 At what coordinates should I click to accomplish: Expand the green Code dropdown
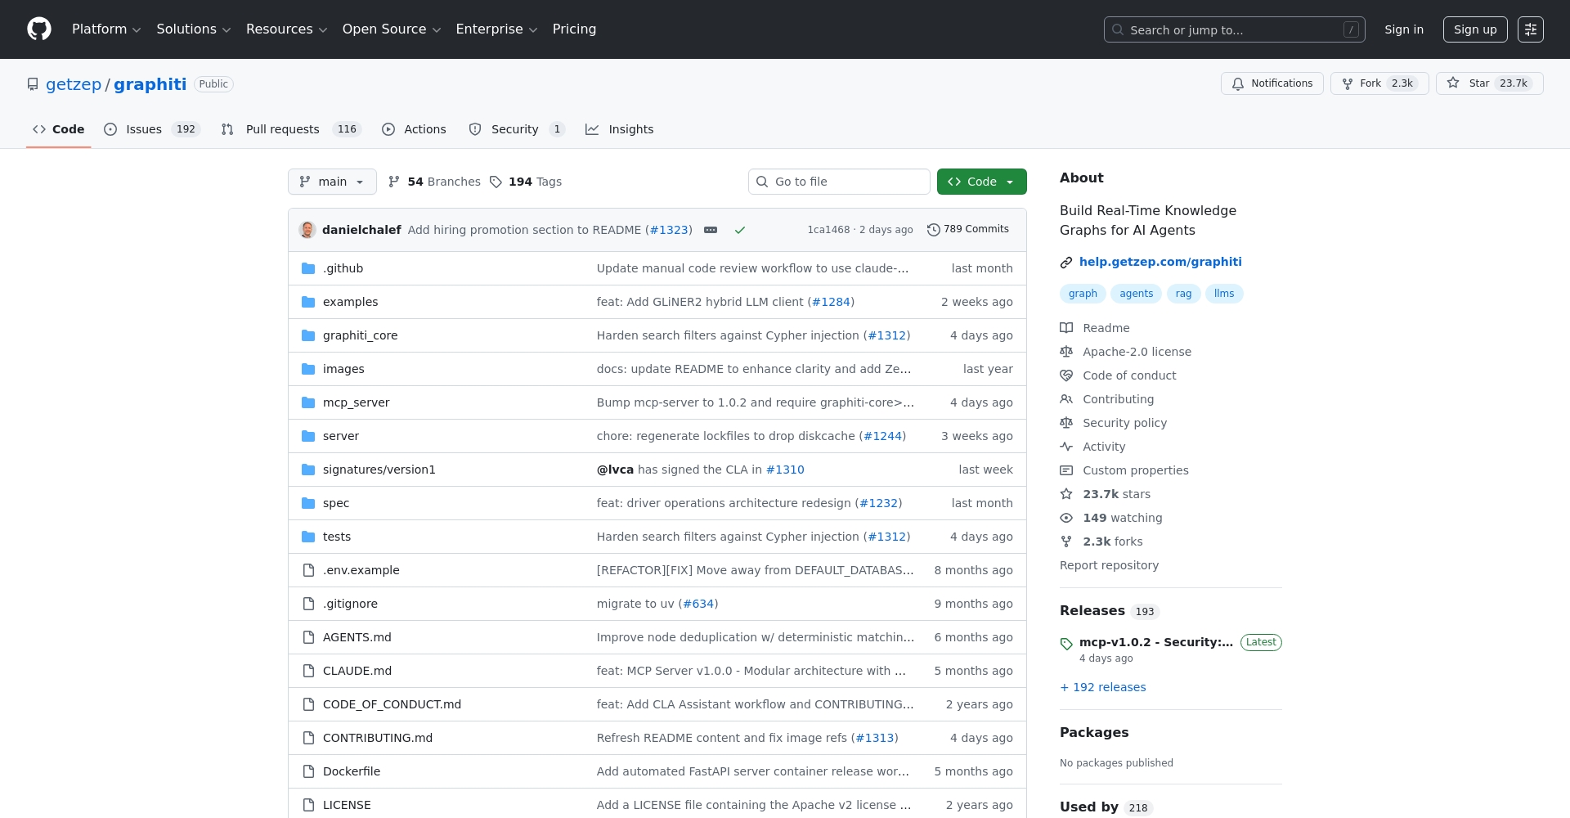[x=981, y=182]
